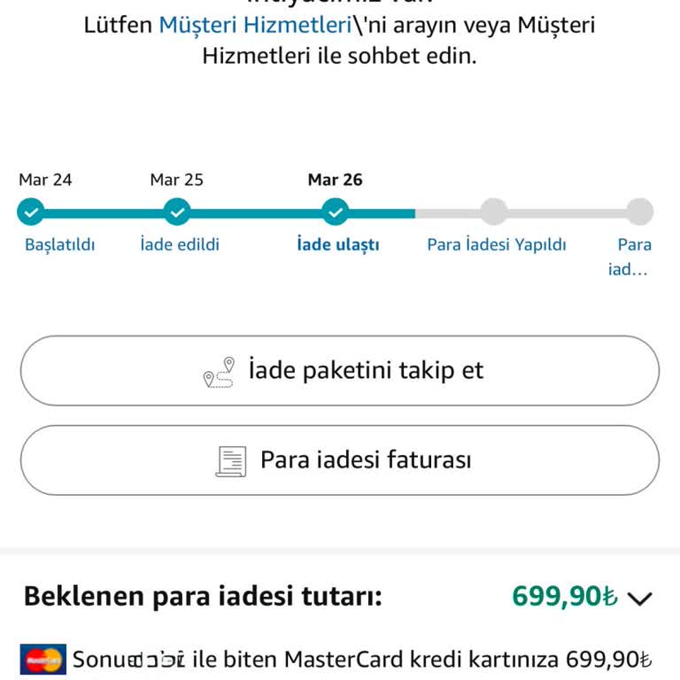Click the package tracking route icon

pyautogui.click(x=219, y=372)
